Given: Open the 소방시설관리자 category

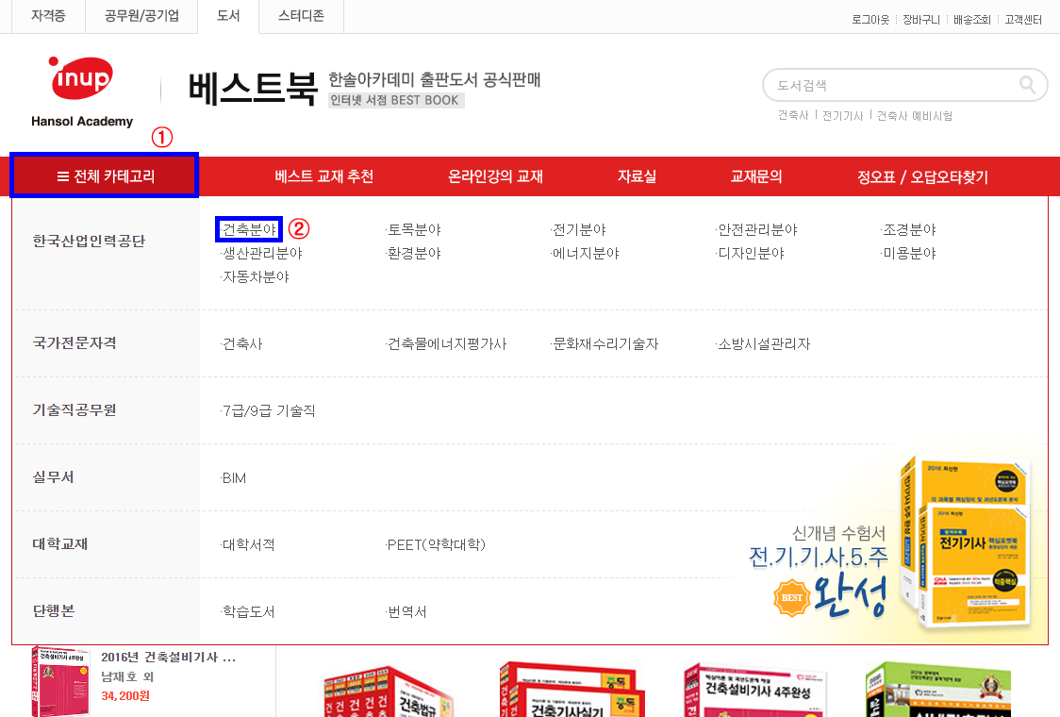Looking at the screenshot, I should [x=763, y=344].
